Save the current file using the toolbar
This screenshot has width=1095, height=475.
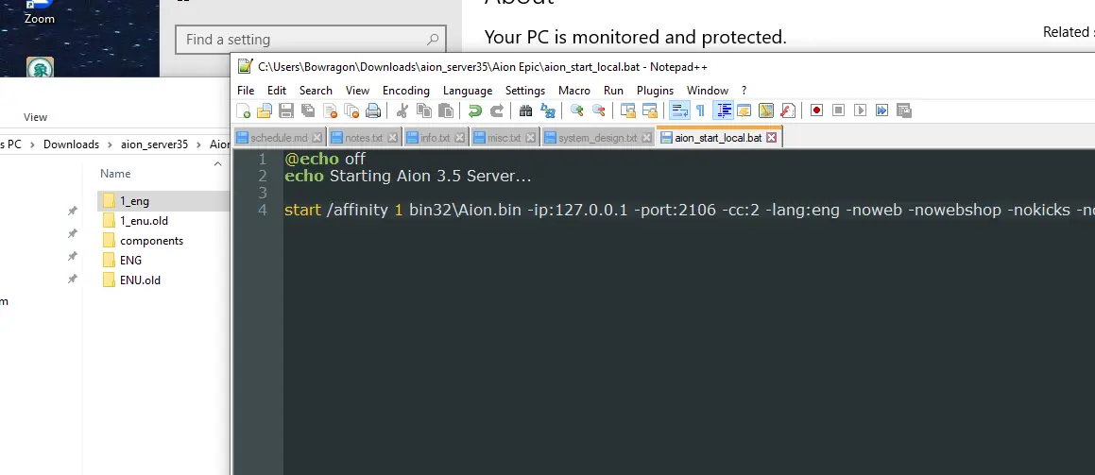pos(285,110)
